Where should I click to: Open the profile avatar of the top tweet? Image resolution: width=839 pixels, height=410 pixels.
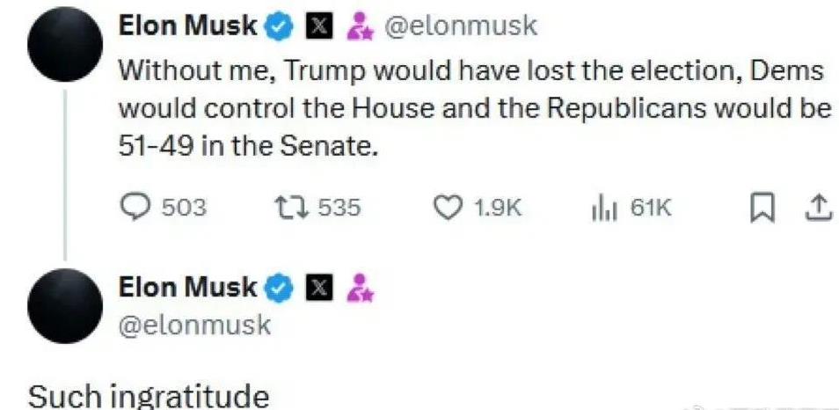tap(65, 44)
